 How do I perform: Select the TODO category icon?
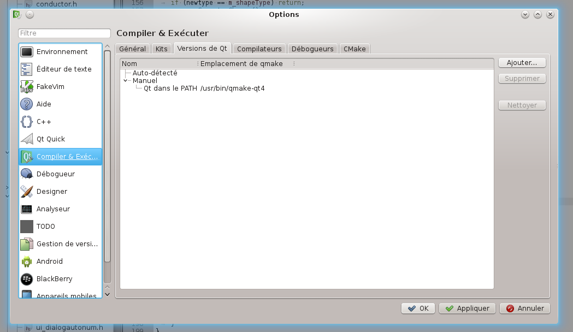(x=27, y=227)
